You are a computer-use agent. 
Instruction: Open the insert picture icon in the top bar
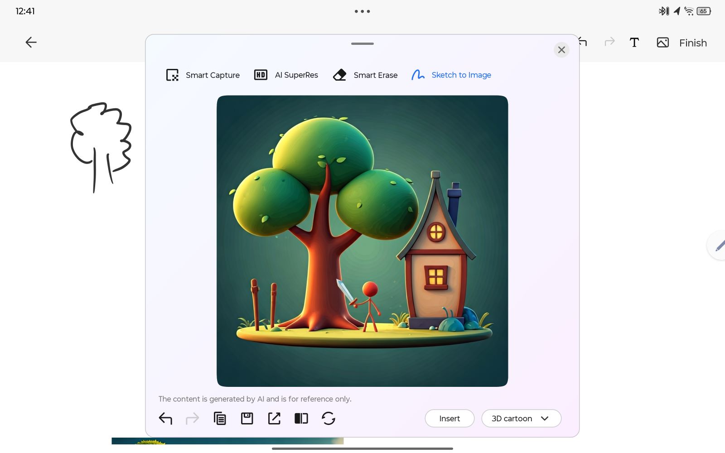(662, 43)
